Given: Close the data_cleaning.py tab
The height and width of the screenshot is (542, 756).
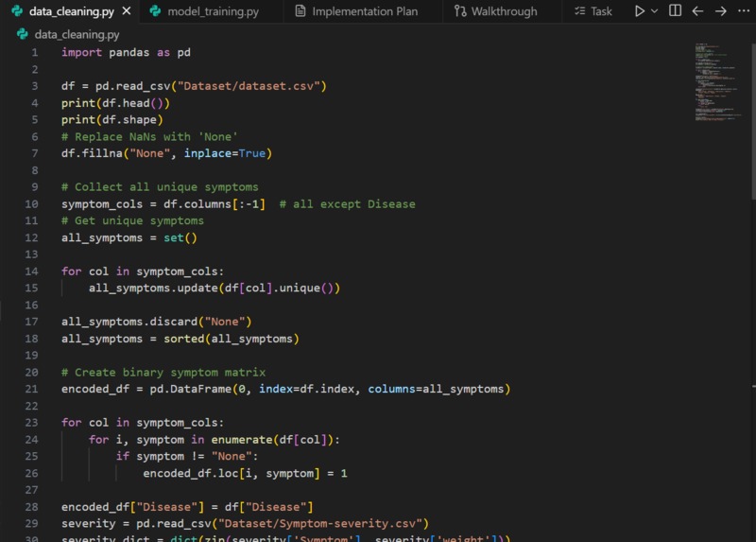Looking at the screenshot, I should pos(127,10).
